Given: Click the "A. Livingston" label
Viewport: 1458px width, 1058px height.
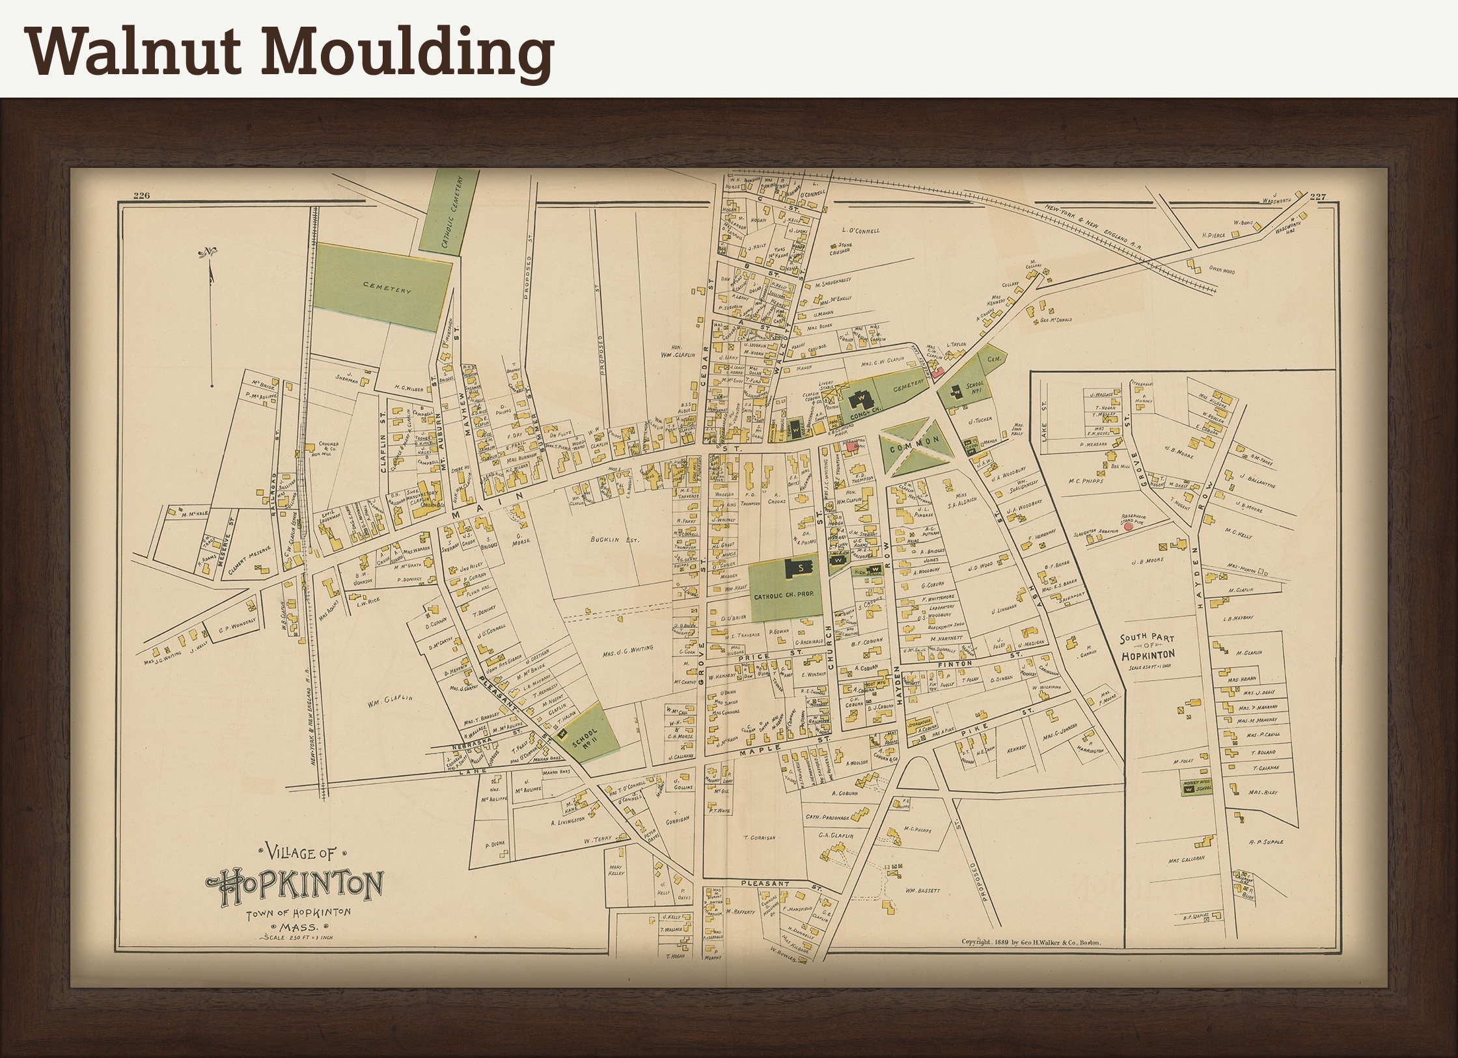Looking at the screenshot, I should [x=568, y=822].
